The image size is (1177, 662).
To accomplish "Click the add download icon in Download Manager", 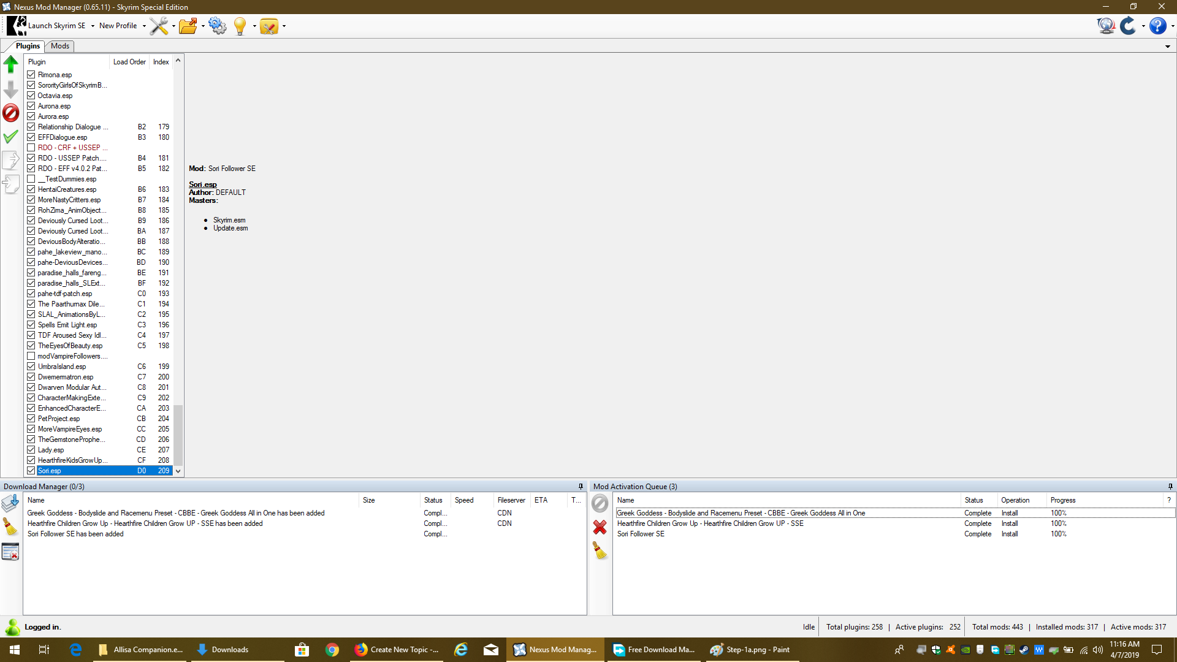I will click(10, 504).
